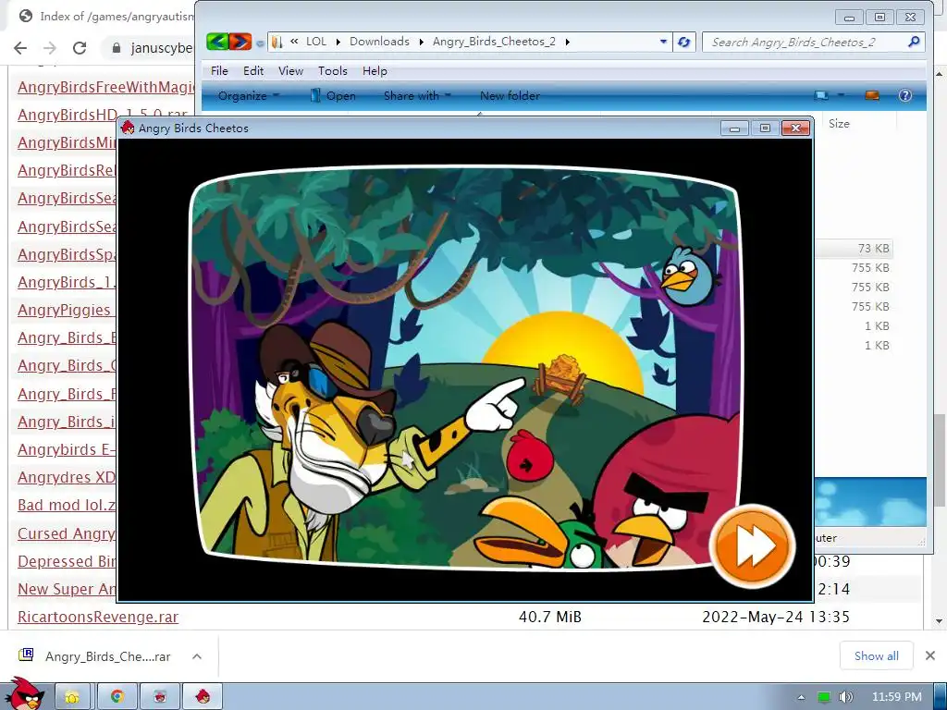
Task: Click Open in the Explorer toolbar
Action: click(333, 95)
